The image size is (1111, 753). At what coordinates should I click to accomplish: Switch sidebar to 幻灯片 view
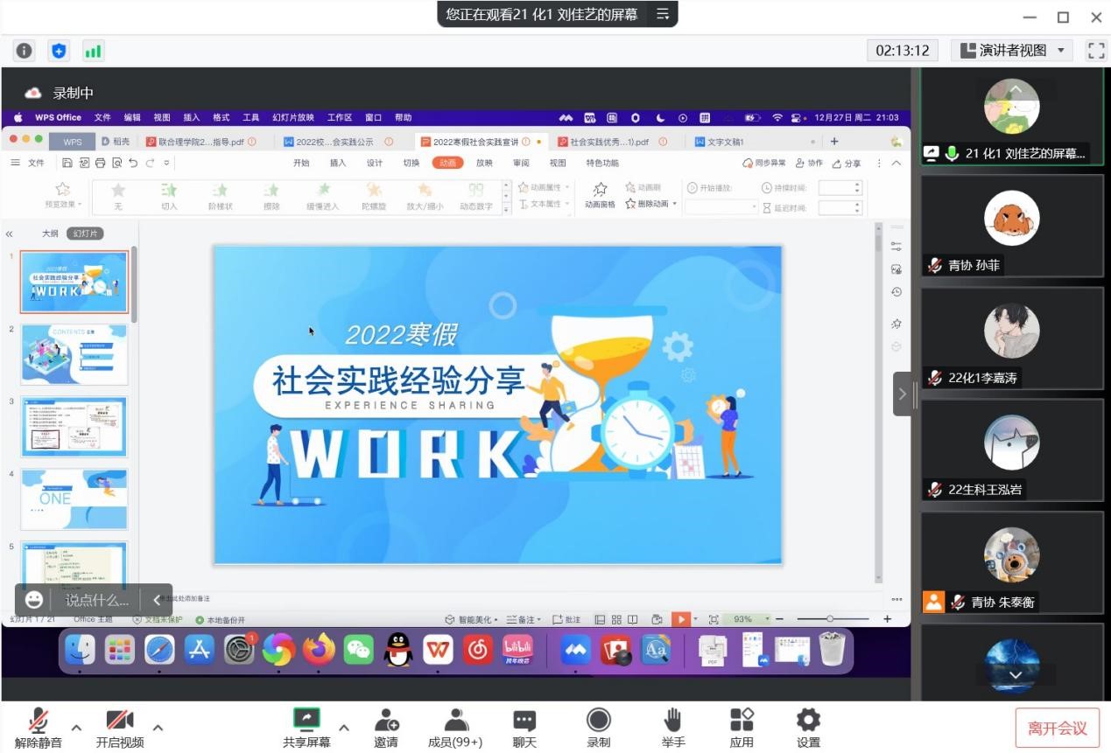(85, 234)
